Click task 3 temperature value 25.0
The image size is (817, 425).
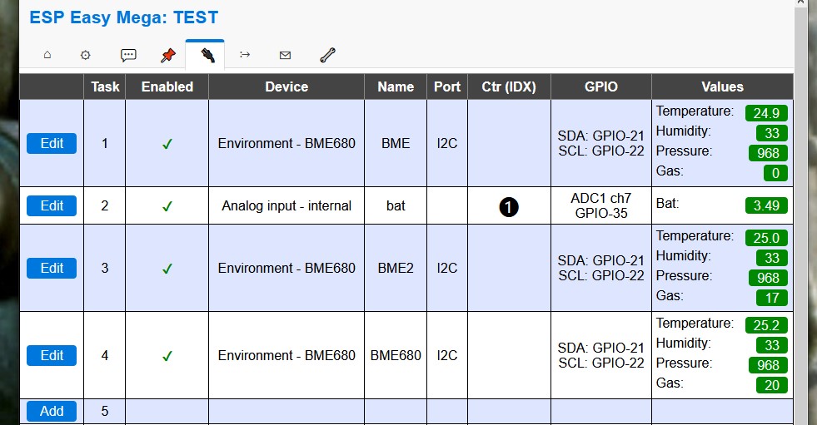766,238
